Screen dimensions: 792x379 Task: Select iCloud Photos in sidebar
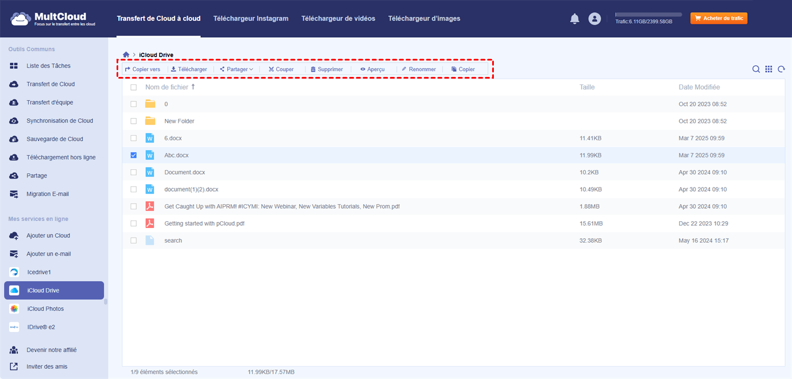click(x=45, y=309)
